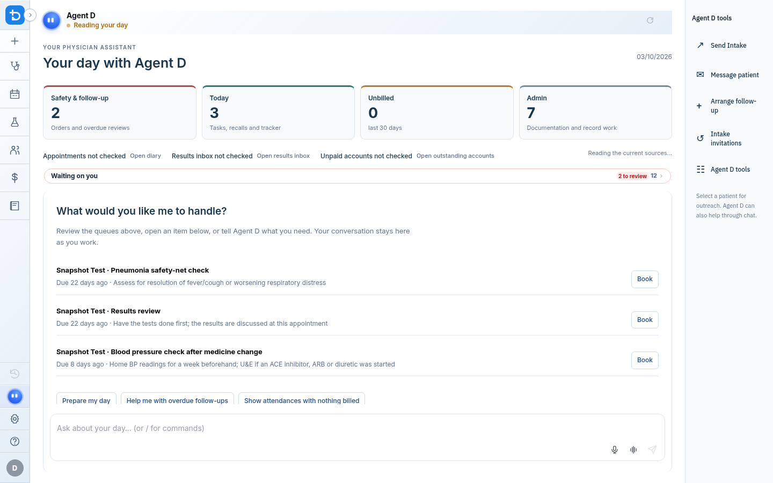Click the Prepare my day suggestion
Viewport: 773px width, 483px height.
coord(86,400)
